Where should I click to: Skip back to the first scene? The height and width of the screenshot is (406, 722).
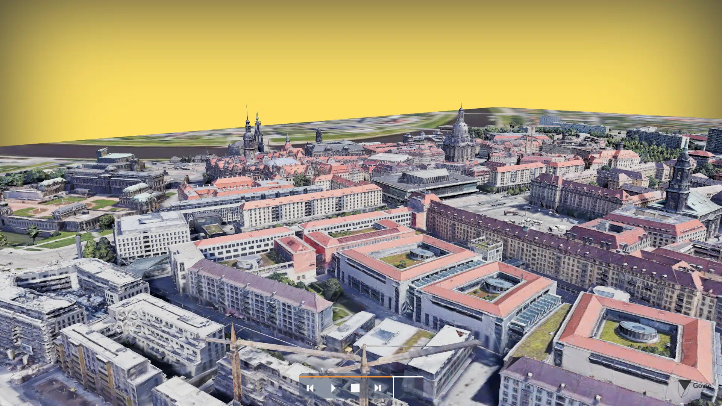[310, 388]
